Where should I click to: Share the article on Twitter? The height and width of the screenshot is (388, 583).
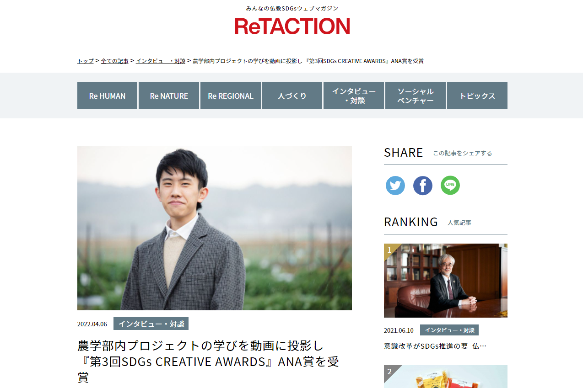395,186
